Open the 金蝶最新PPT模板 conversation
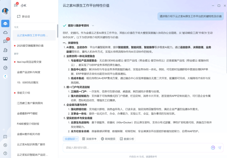 (x=27, y=113)
